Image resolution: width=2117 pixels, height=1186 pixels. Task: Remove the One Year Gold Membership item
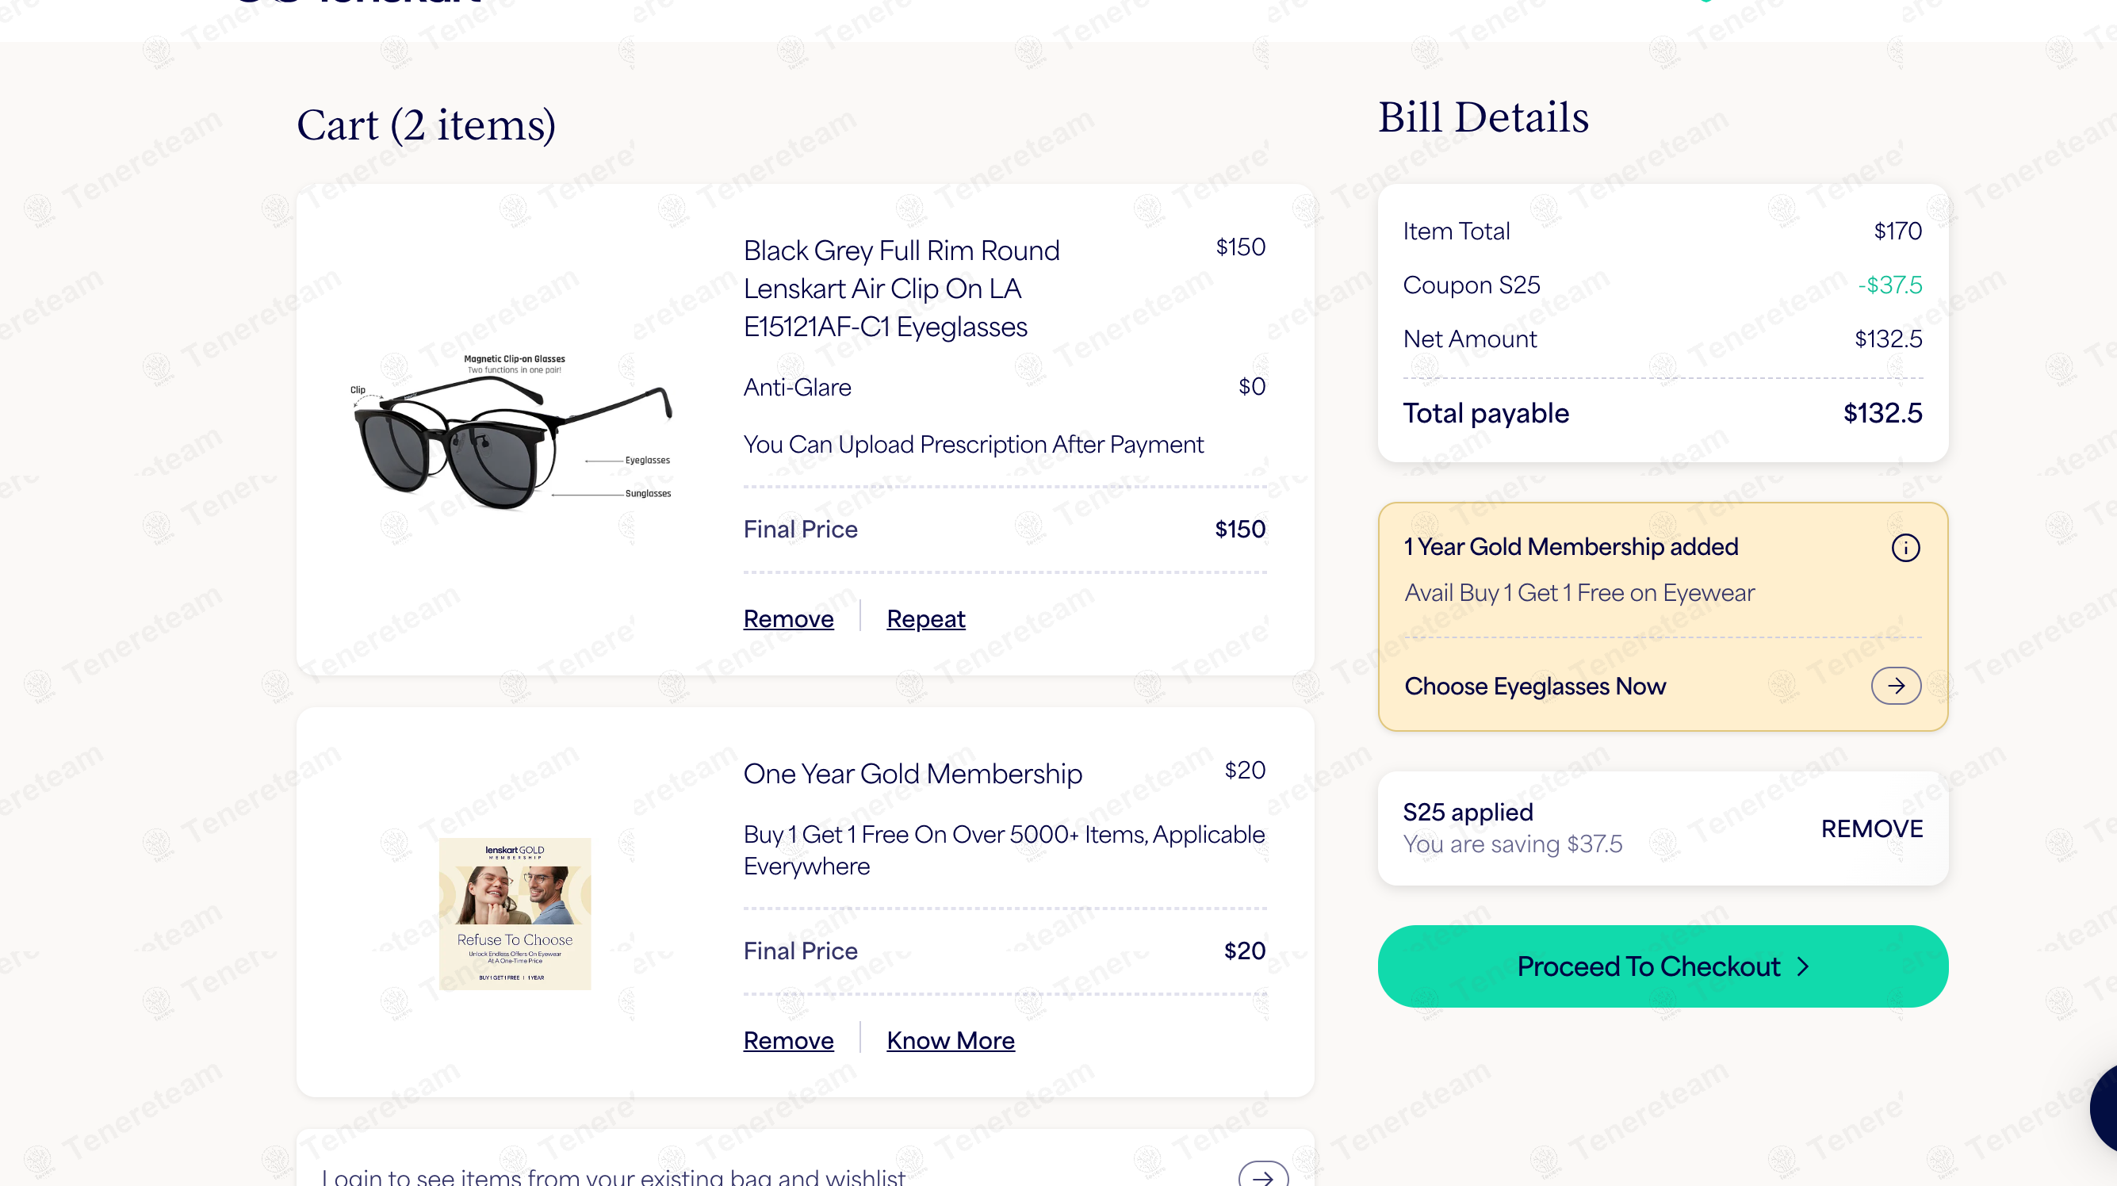[787, 1040]
